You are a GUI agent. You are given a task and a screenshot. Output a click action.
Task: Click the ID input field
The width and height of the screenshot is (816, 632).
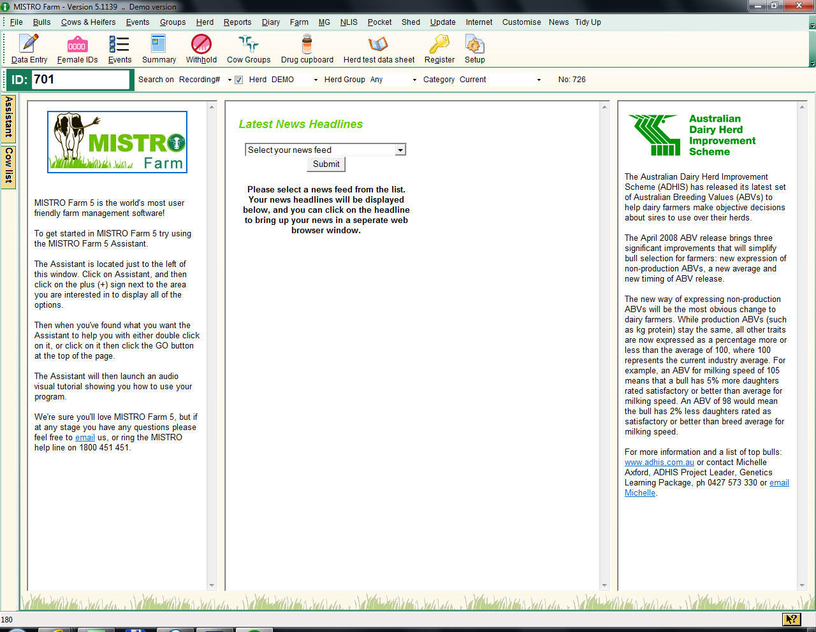[x=80, y=80]
